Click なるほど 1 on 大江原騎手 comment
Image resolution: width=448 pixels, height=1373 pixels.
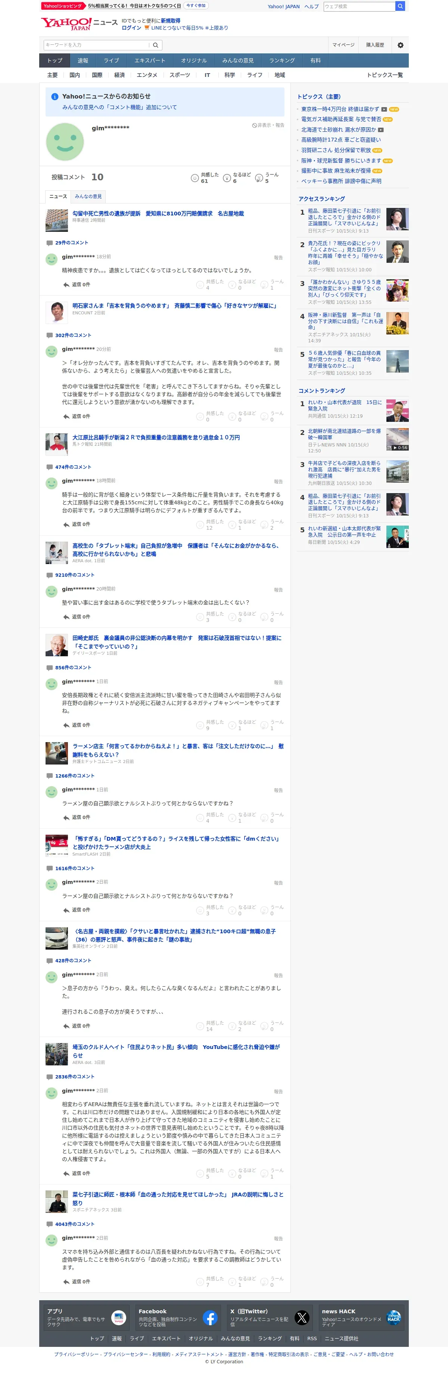pos(243,525)
